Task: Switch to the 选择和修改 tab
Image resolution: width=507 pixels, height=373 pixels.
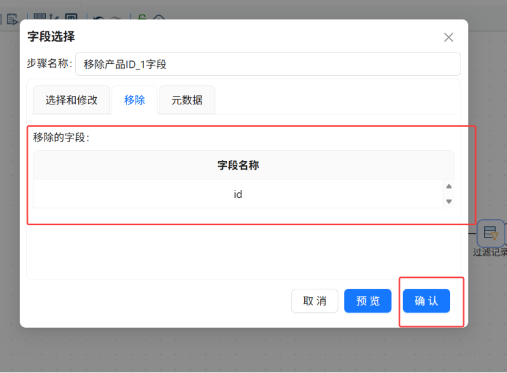Action: pos(71,100)
